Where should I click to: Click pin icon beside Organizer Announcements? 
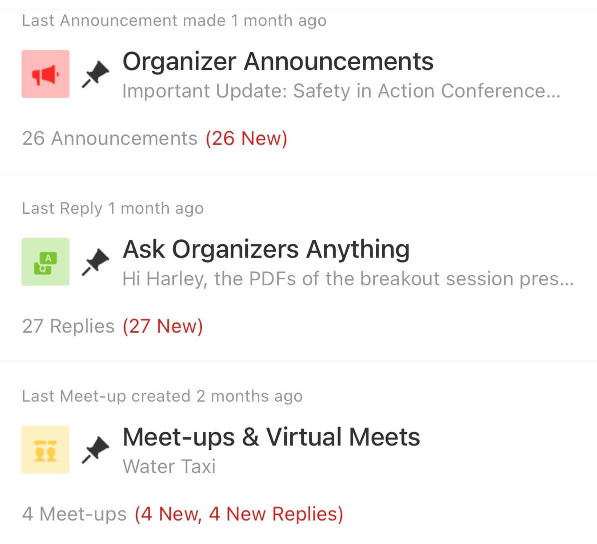click(95, 74)
